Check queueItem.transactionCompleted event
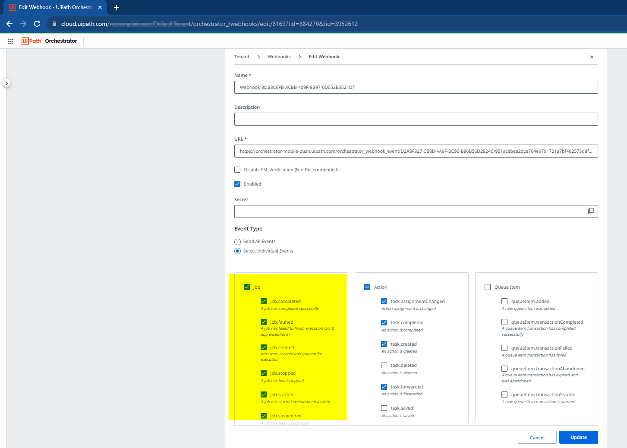Viewport: 627px width, 448px height. (x=504, y=322)
